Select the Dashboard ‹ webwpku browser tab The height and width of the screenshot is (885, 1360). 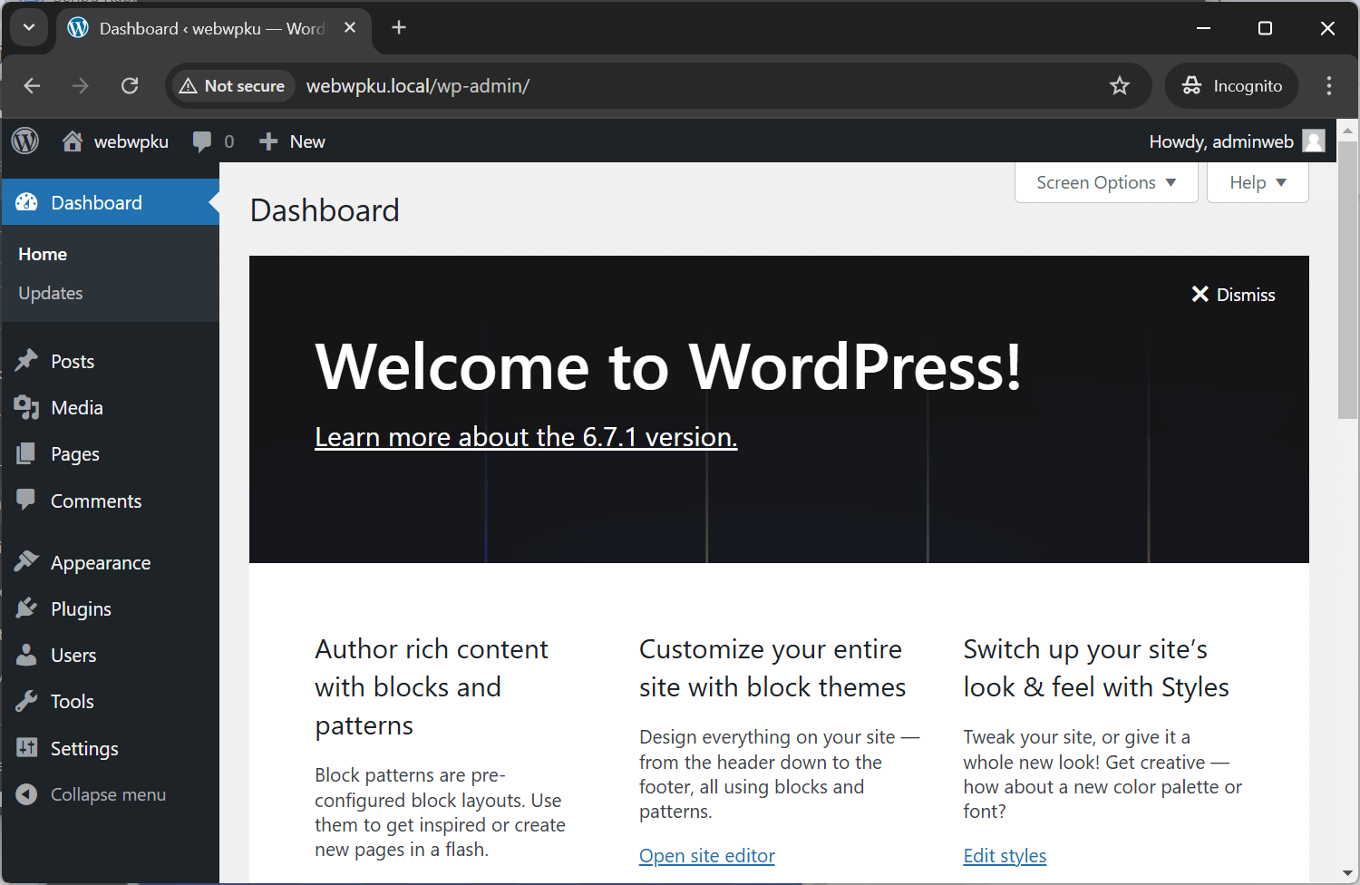point(213,29)
